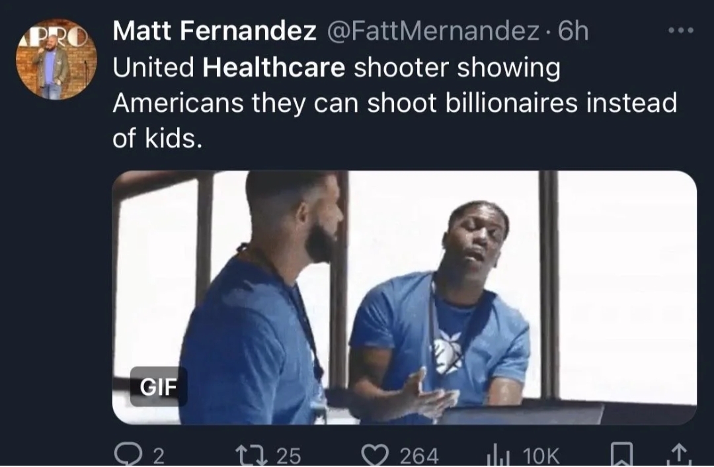
Task: Open the reply icon on the tweet
Action: pos(126,454)
